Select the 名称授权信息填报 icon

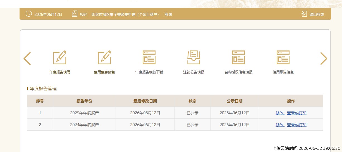(x=238, y=57)
